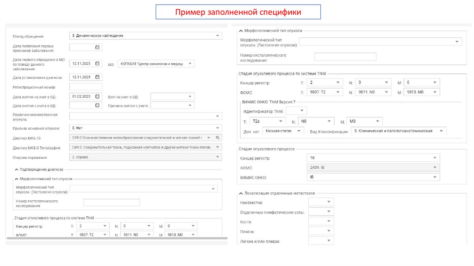Viewport: 474px width, 266px height.
Task: Click the Стадия опухолевого процесса по системе TNM heading in right form
Action: [x=282, y=74]
